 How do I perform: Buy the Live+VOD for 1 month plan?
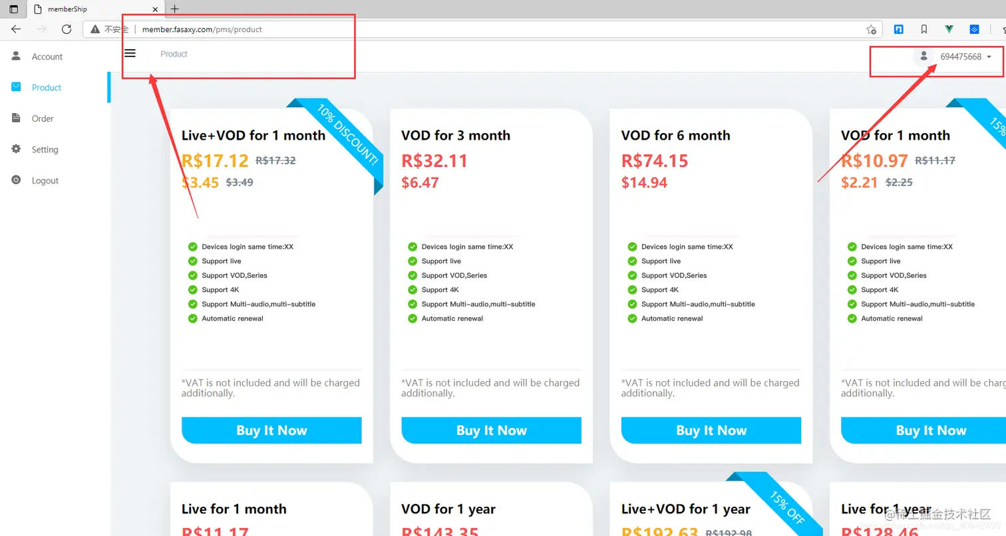(271, 430)
